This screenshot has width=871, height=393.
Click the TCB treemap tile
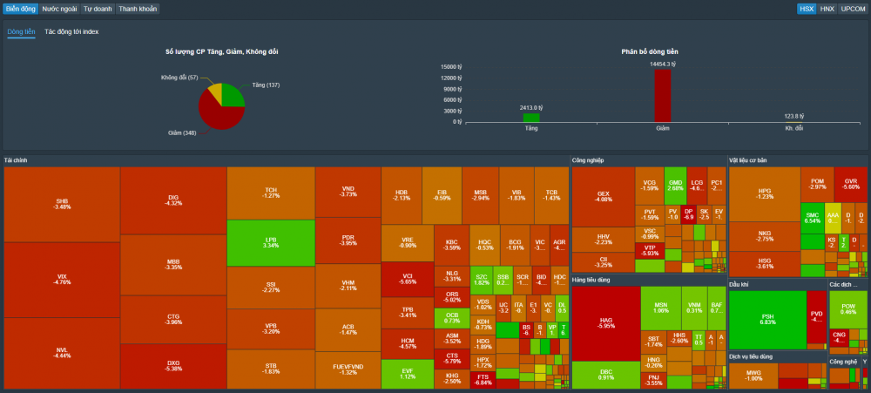(552, 195)
